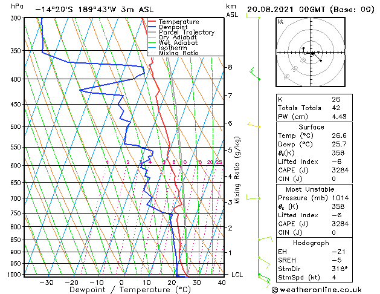This screenshot has height=294, width=380.
Task: Click the Mixing Ratio legend entry
Action: click(173, 53)
